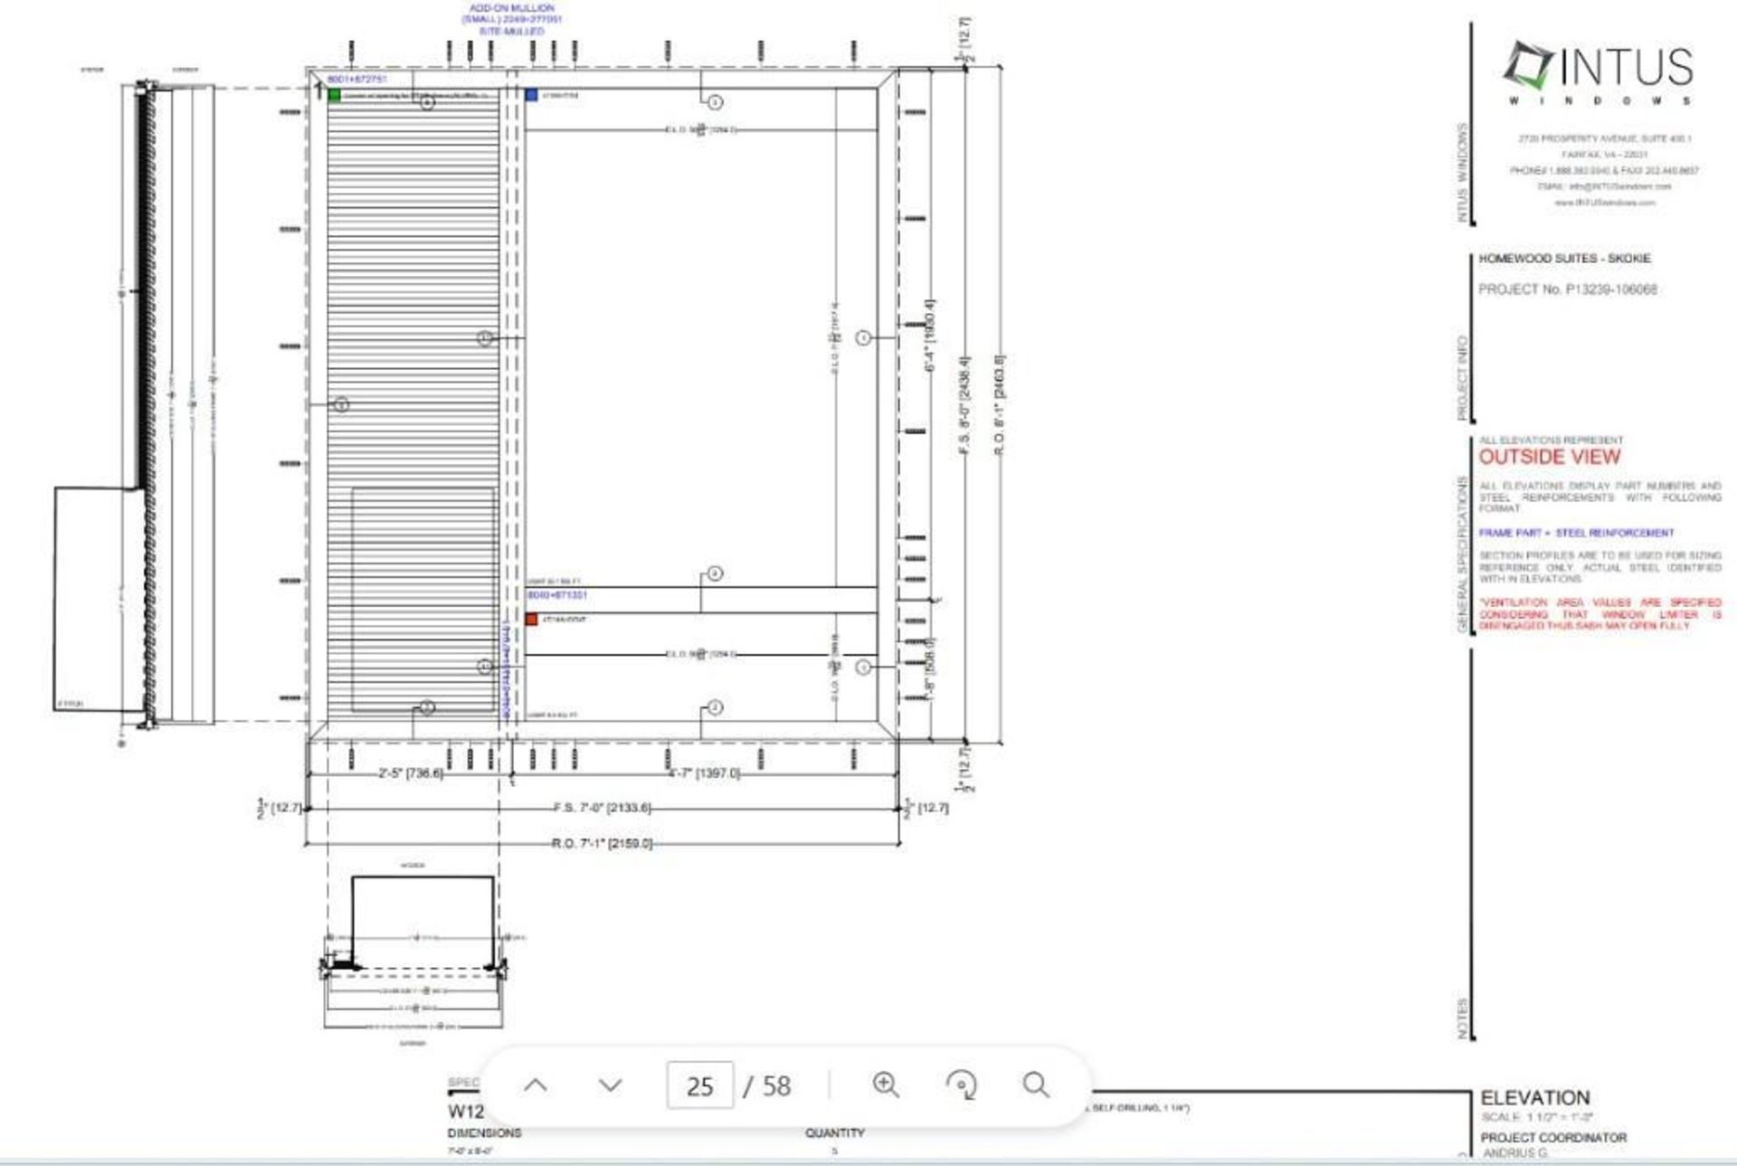Select part number '8040+871331' label
1737x1166 pixels.
coord(557,595)
